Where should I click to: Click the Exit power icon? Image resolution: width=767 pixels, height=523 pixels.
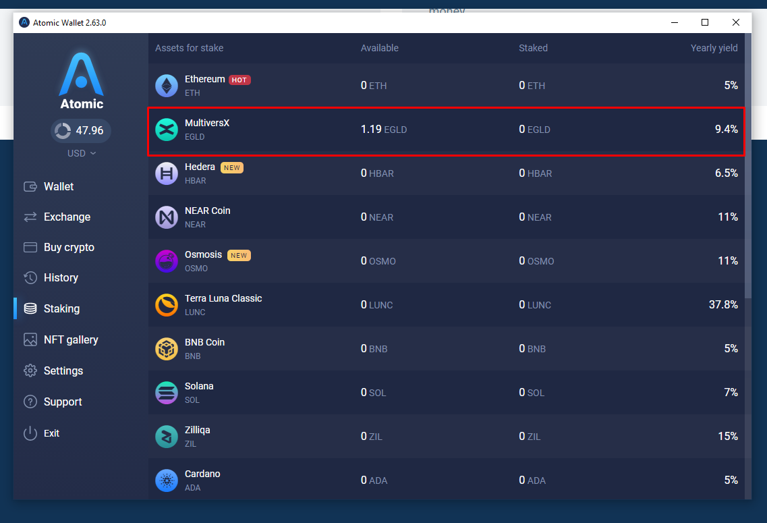[30, 433]
